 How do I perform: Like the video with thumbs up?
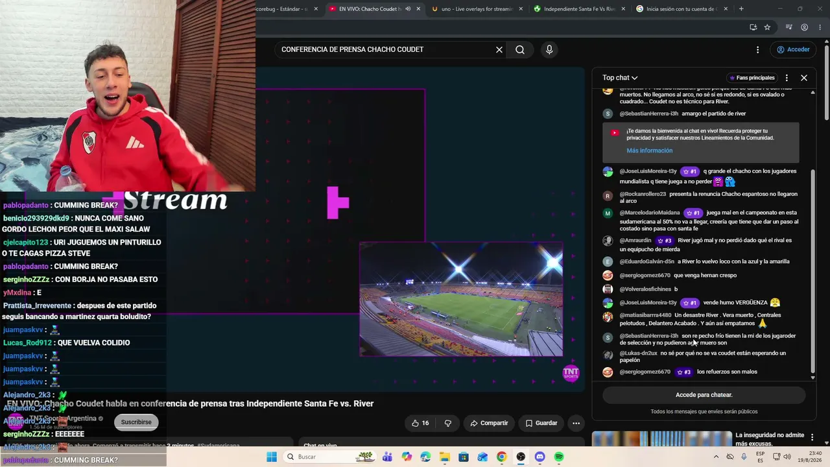420,423
